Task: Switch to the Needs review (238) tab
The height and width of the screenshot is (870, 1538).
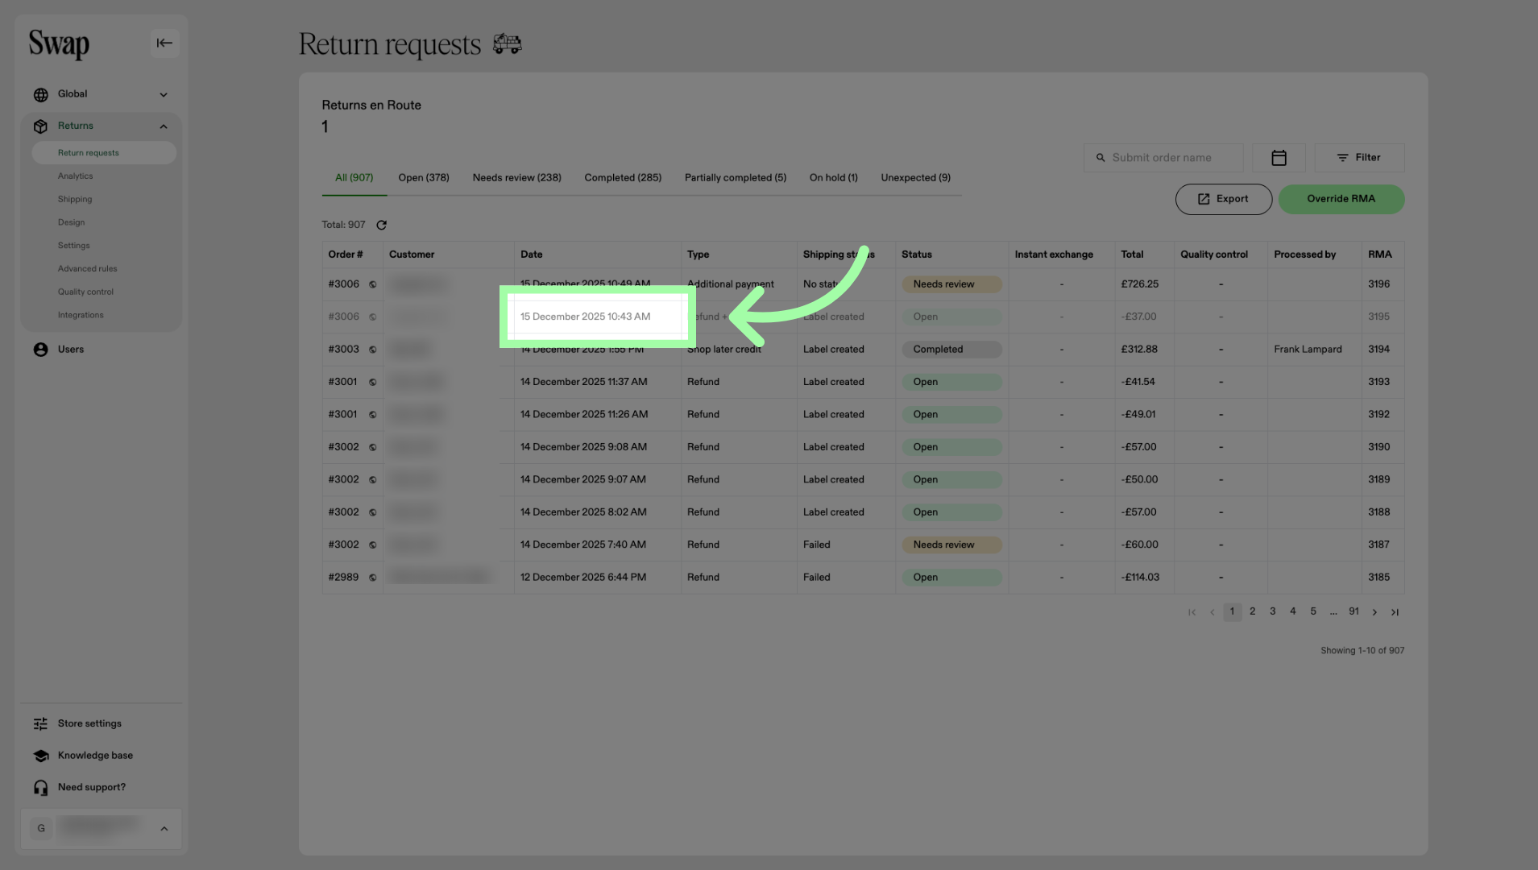Action: point(517,178)
